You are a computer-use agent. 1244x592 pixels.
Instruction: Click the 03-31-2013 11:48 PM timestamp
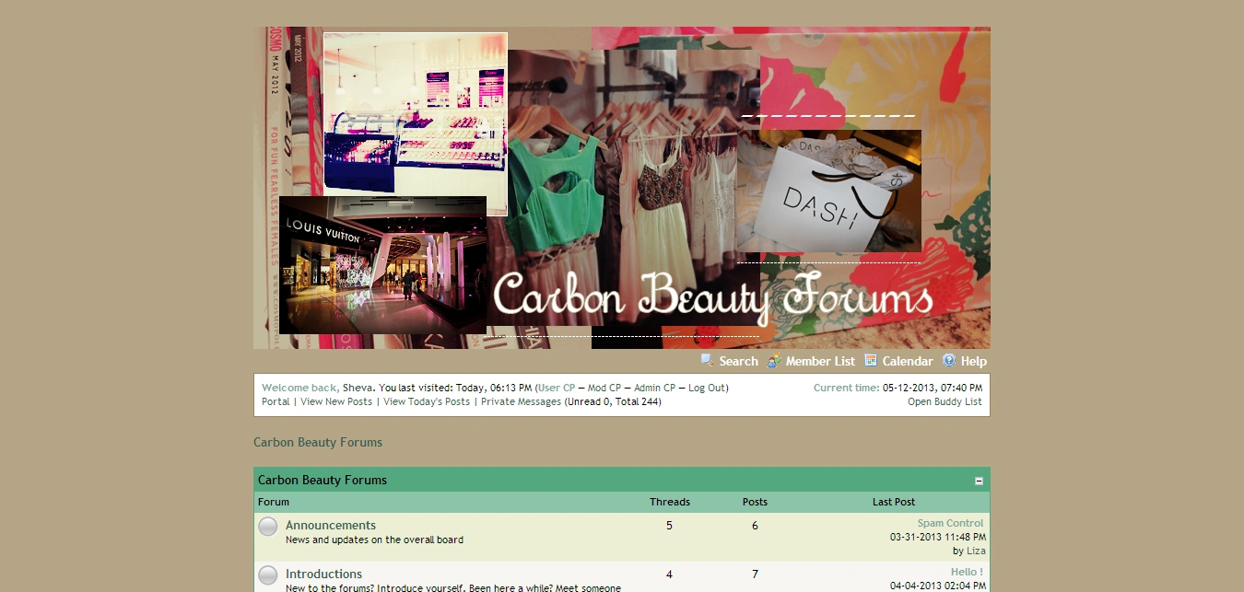click(938, 537)
